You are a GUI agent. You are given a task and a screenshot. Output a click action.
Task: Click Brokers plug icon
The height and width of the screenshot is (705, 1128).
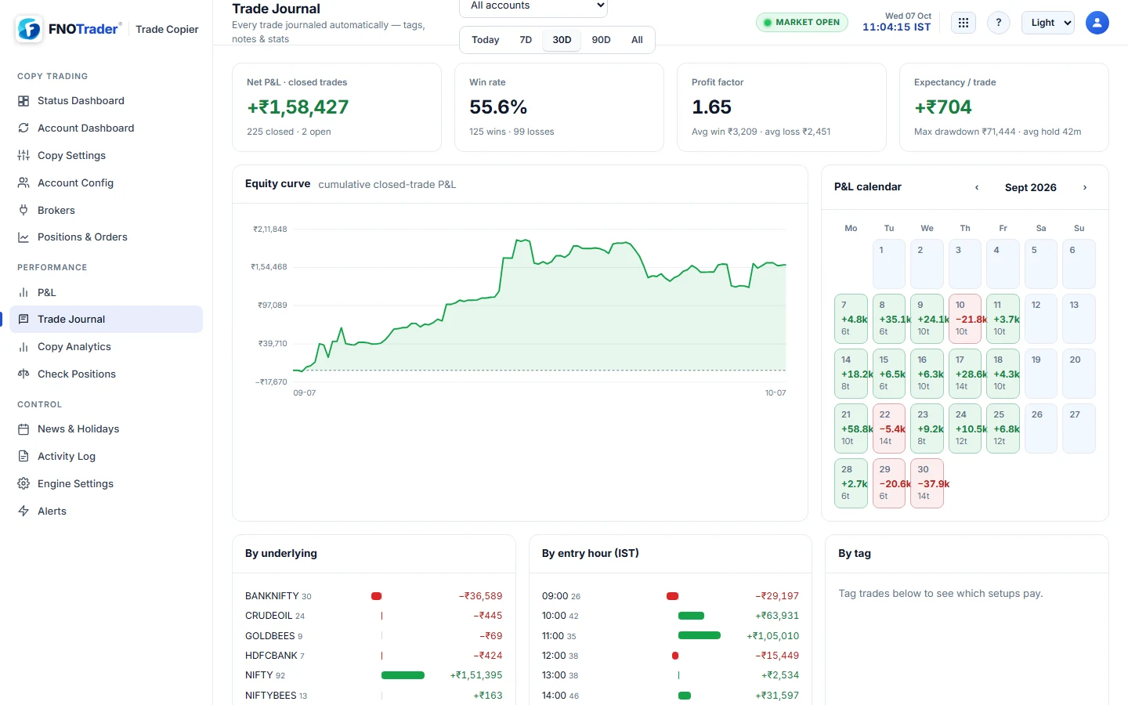[23, 211]
